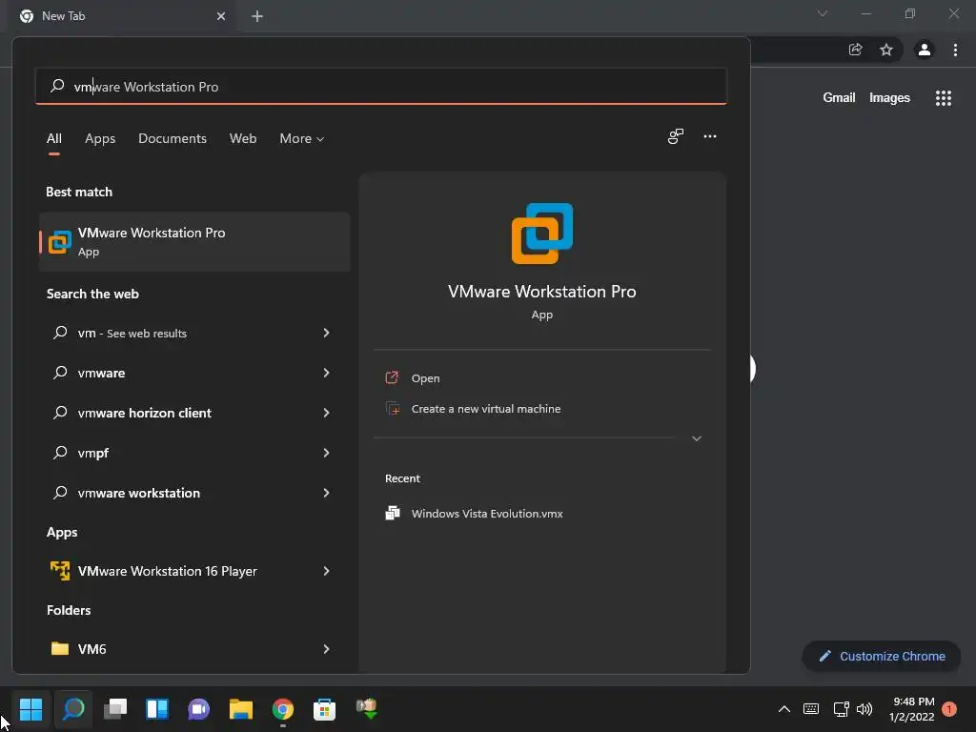The height and width of the screenshot is (732, 976).
Task: Click the touch keyboard tray icon
Action: point(811,709)
